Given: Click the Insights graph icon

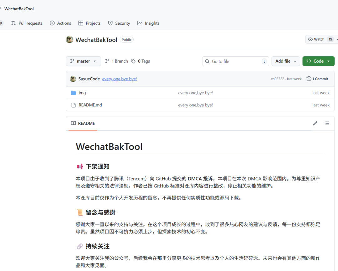Looking at the screenshot, I should (x=140, y=23).
